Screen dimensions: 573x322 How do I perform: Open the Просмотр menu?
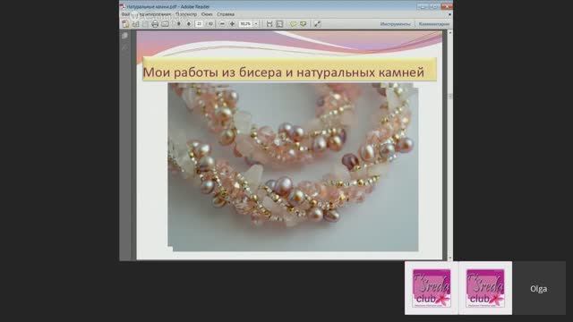[186, 14]
